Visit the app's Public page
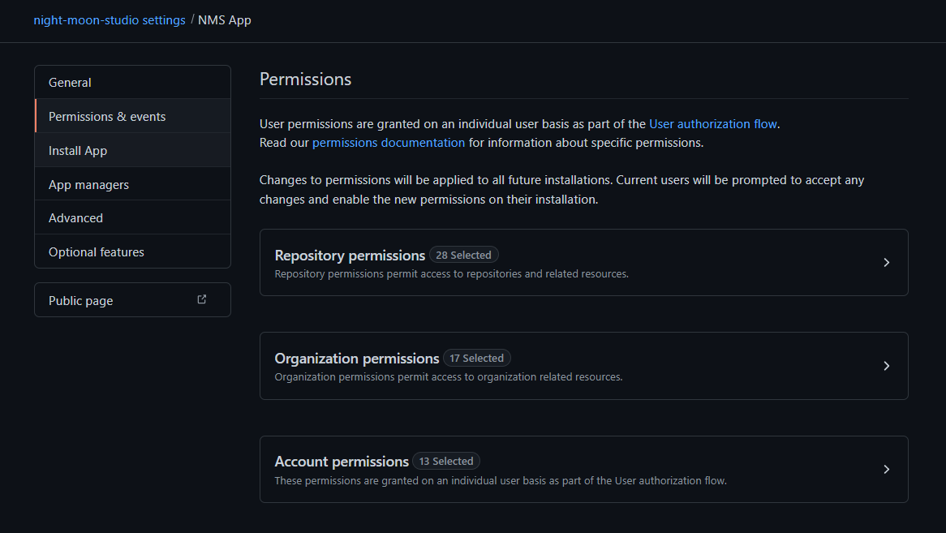946x533 pixels. point(80,299)
